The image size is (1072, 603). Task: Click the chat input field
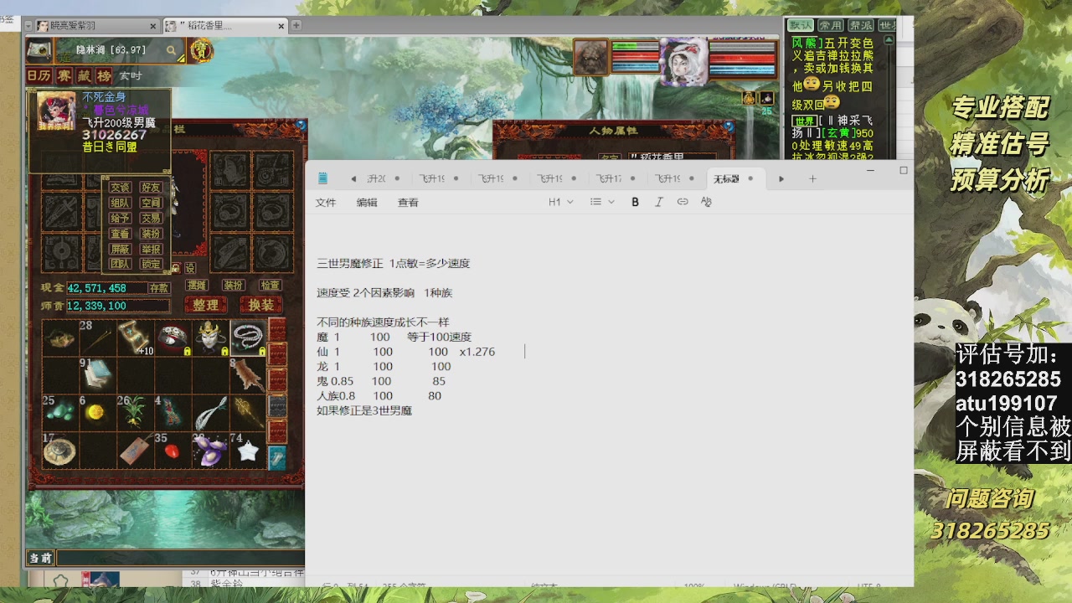[x=180, y=558]
